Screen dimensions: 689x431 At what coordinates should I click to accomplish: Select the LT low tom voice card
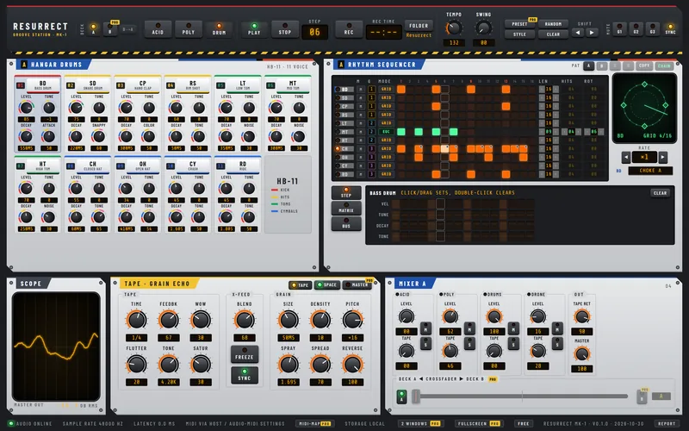[238, 115]
